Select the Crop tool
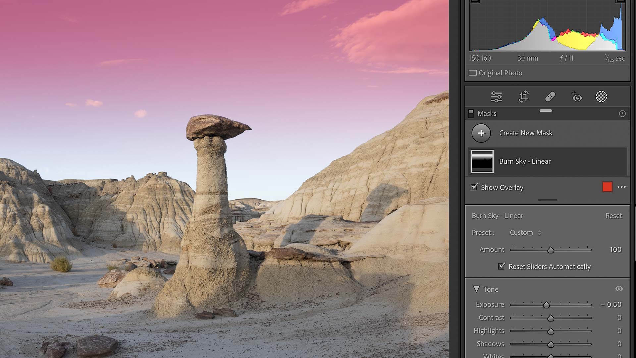 coord(524,96)
